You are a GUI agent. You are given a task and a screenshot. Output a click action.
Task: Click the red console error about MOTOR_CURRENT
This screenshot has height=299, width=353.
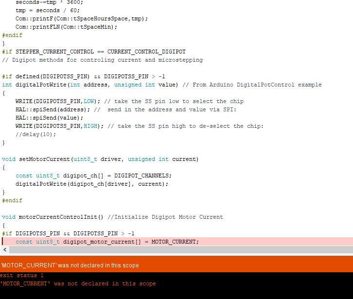coord(78,283)
